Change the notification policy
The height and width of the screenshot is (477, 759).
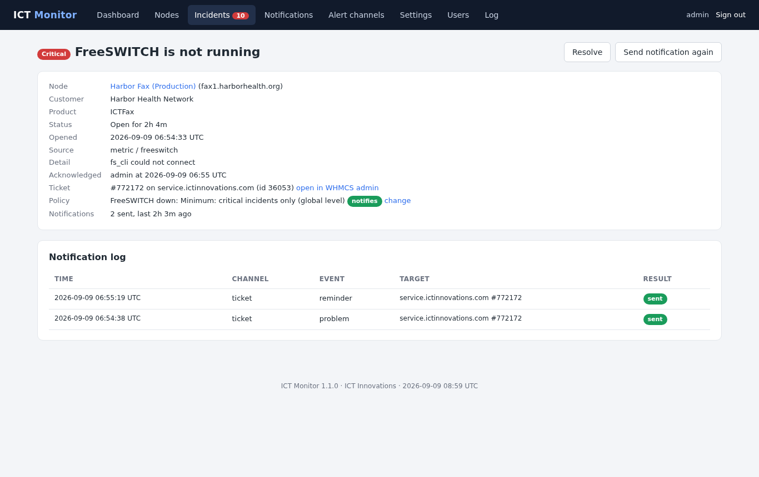click(398, 201)
